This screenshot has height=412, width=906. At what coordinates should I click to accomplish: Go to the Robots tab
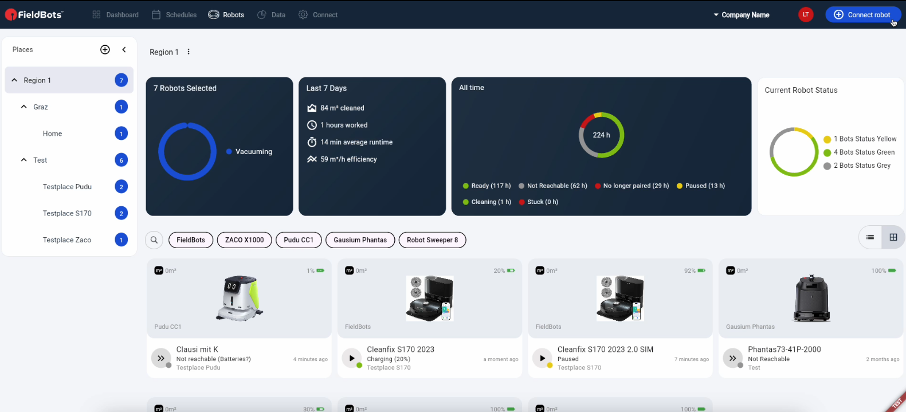[226, 15]
